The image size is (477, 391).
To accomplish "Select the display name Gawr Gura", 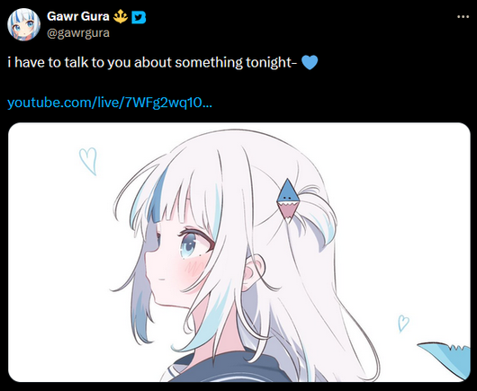I will tap(78, 16).
